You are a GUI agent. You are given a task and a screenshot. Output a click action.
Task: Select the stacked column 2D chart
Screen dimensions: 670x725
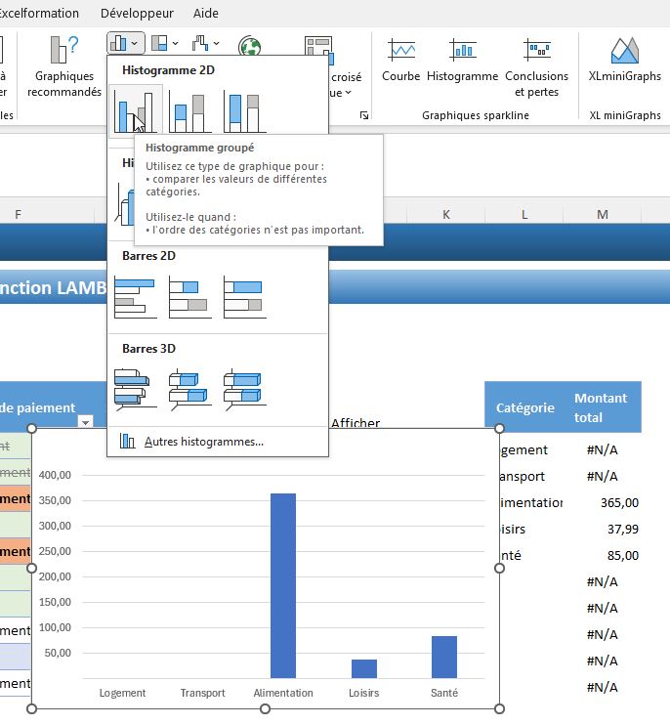pos(189,112)
